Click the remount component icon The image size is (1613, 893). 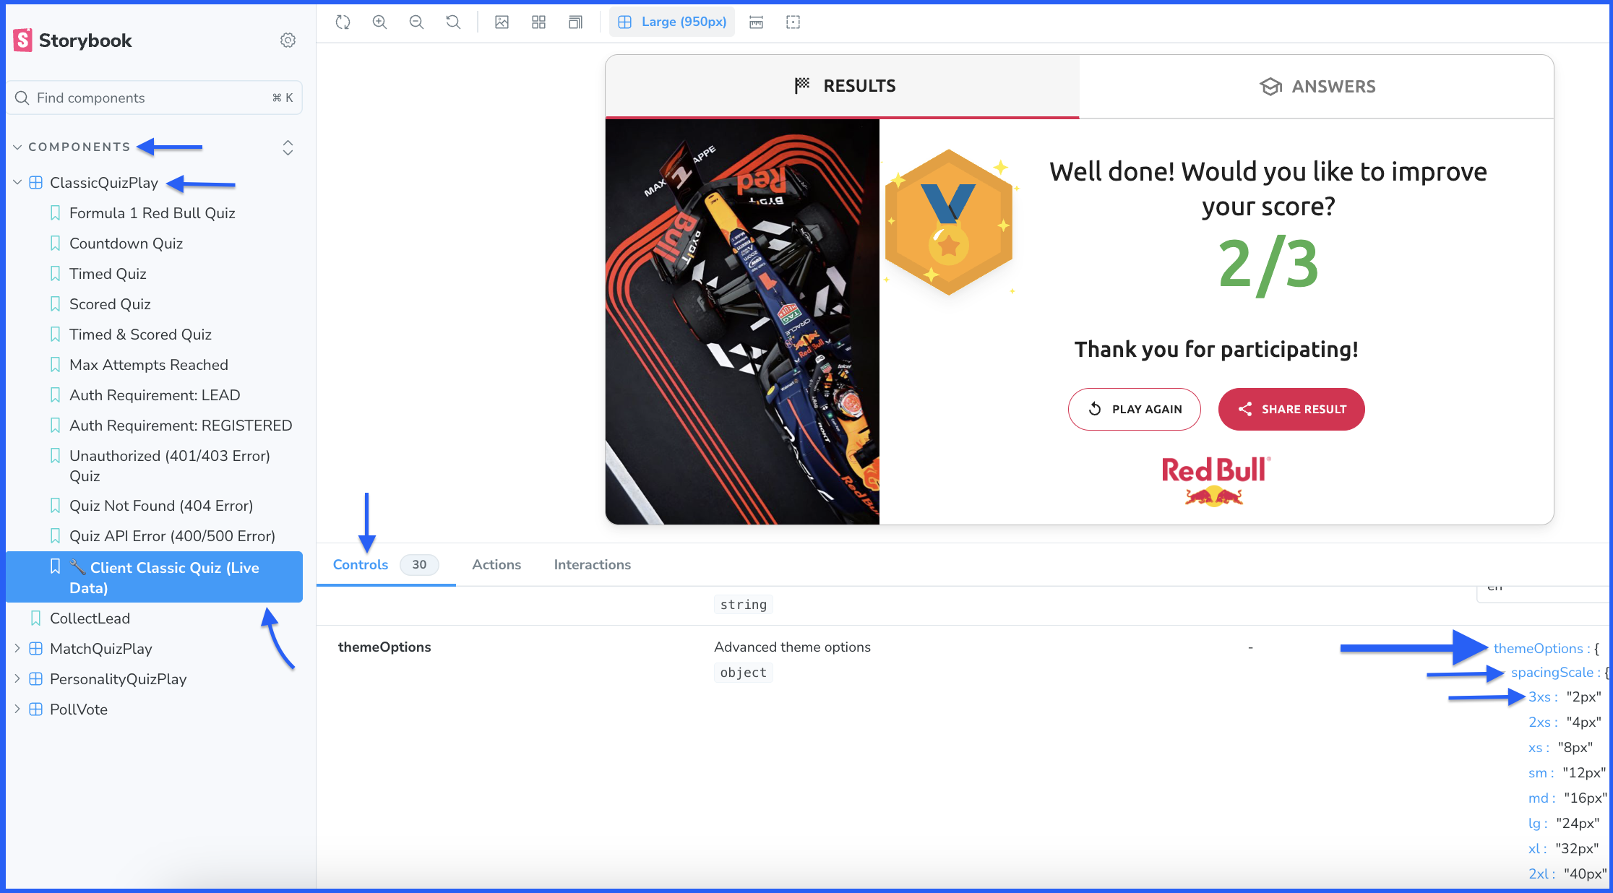pyautogui.click(x=343, y=22)
